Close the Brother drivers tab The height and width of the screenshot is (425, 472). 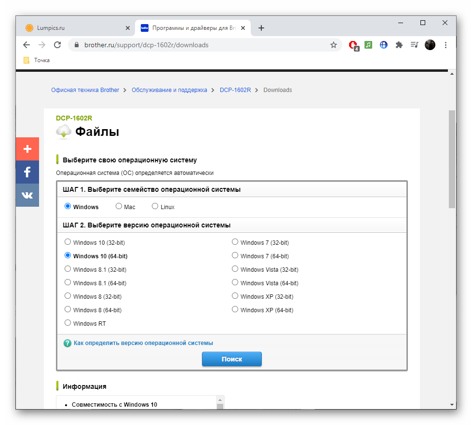pyautogui.click(x=243, y=28)
